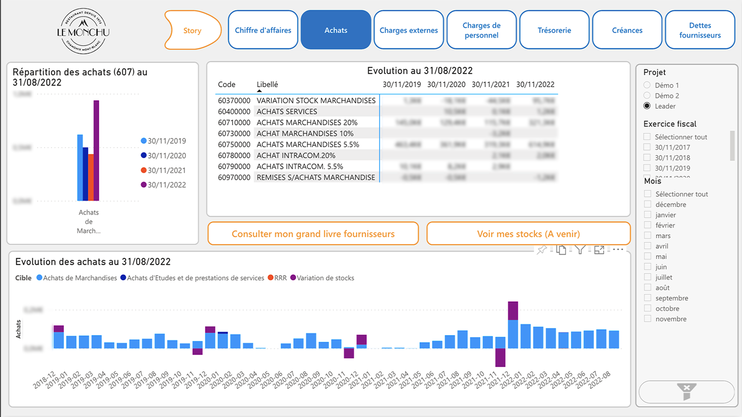Open the Créances tab
The height and width of the screenshot is (417, 742).
627,30
